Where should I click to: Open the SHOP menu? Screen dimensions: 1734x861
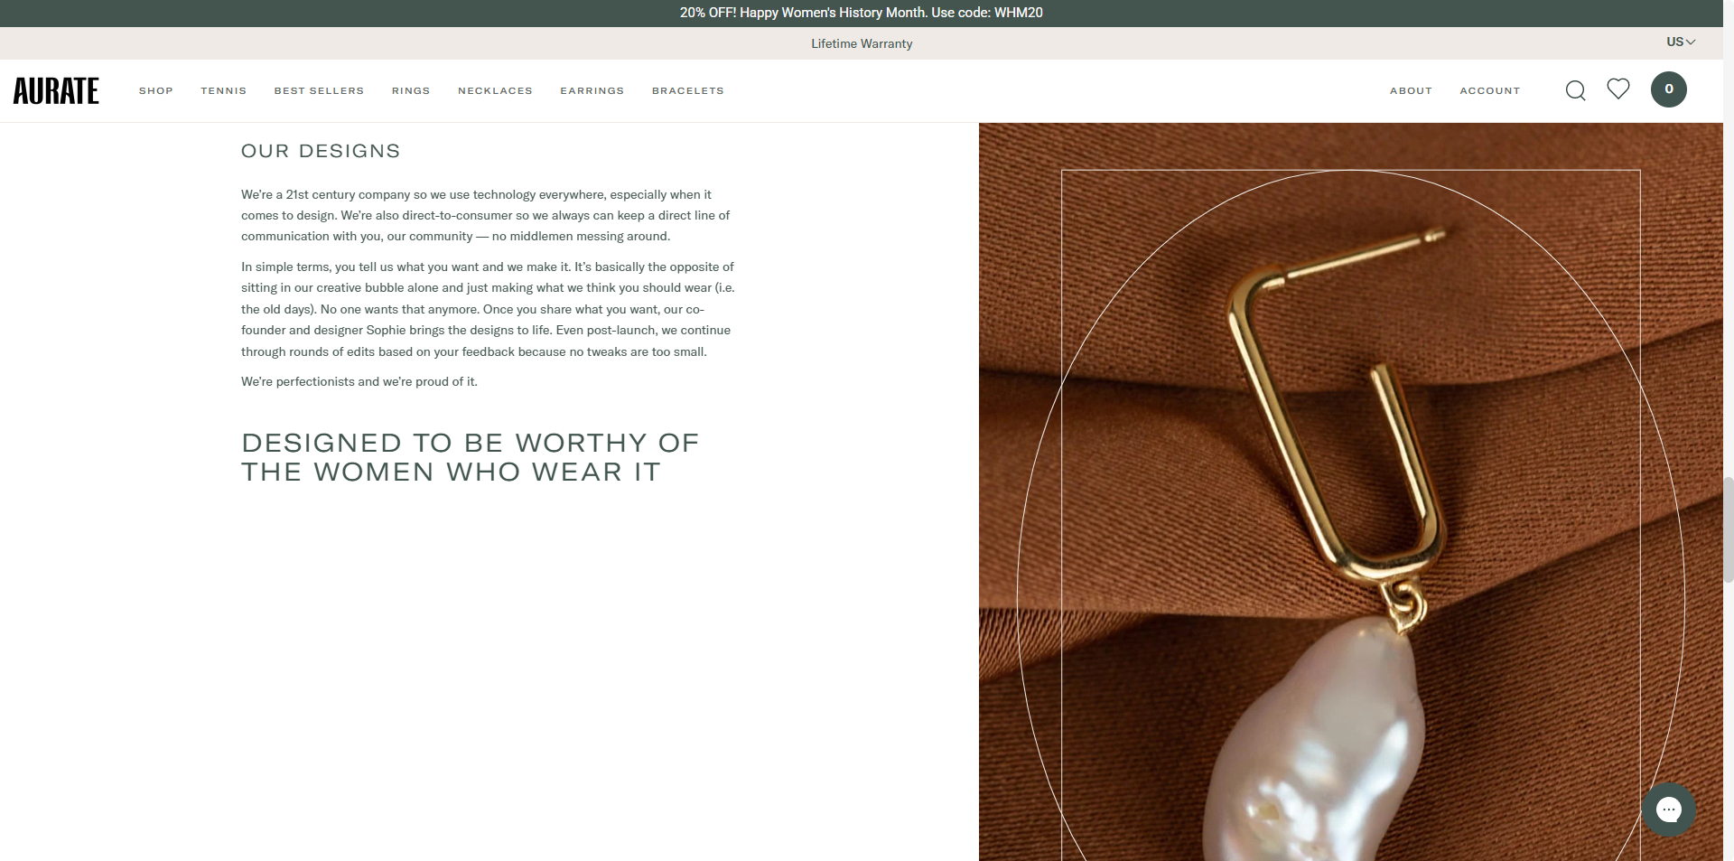(x=156, y=90)
